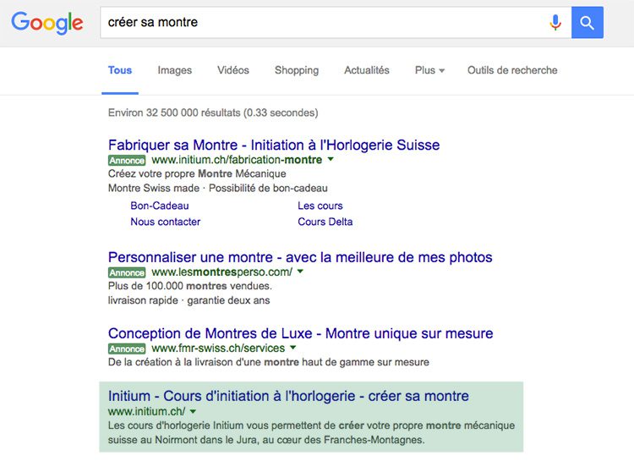Click the Annonce badge on initium.ch ad

[x=127, y=160]
